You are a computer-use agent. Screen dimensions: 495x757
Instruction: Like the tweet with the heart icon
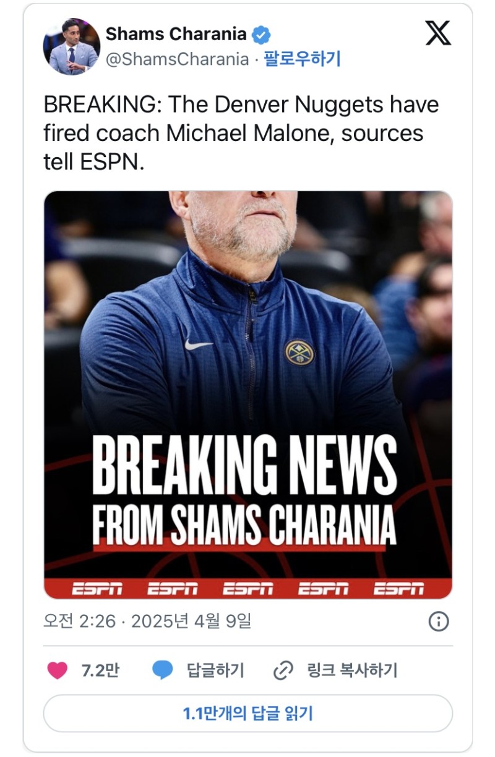(57, 670)
